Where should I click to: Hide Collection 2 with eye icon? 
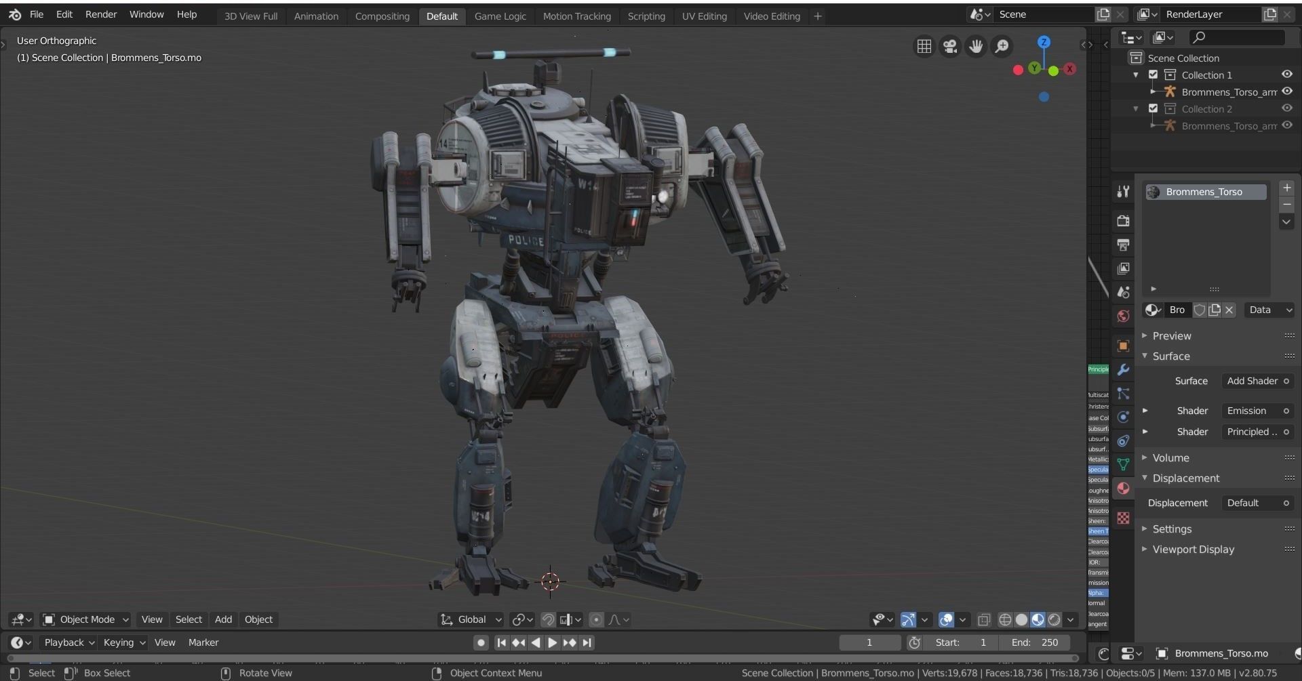tap(1286, 108)
